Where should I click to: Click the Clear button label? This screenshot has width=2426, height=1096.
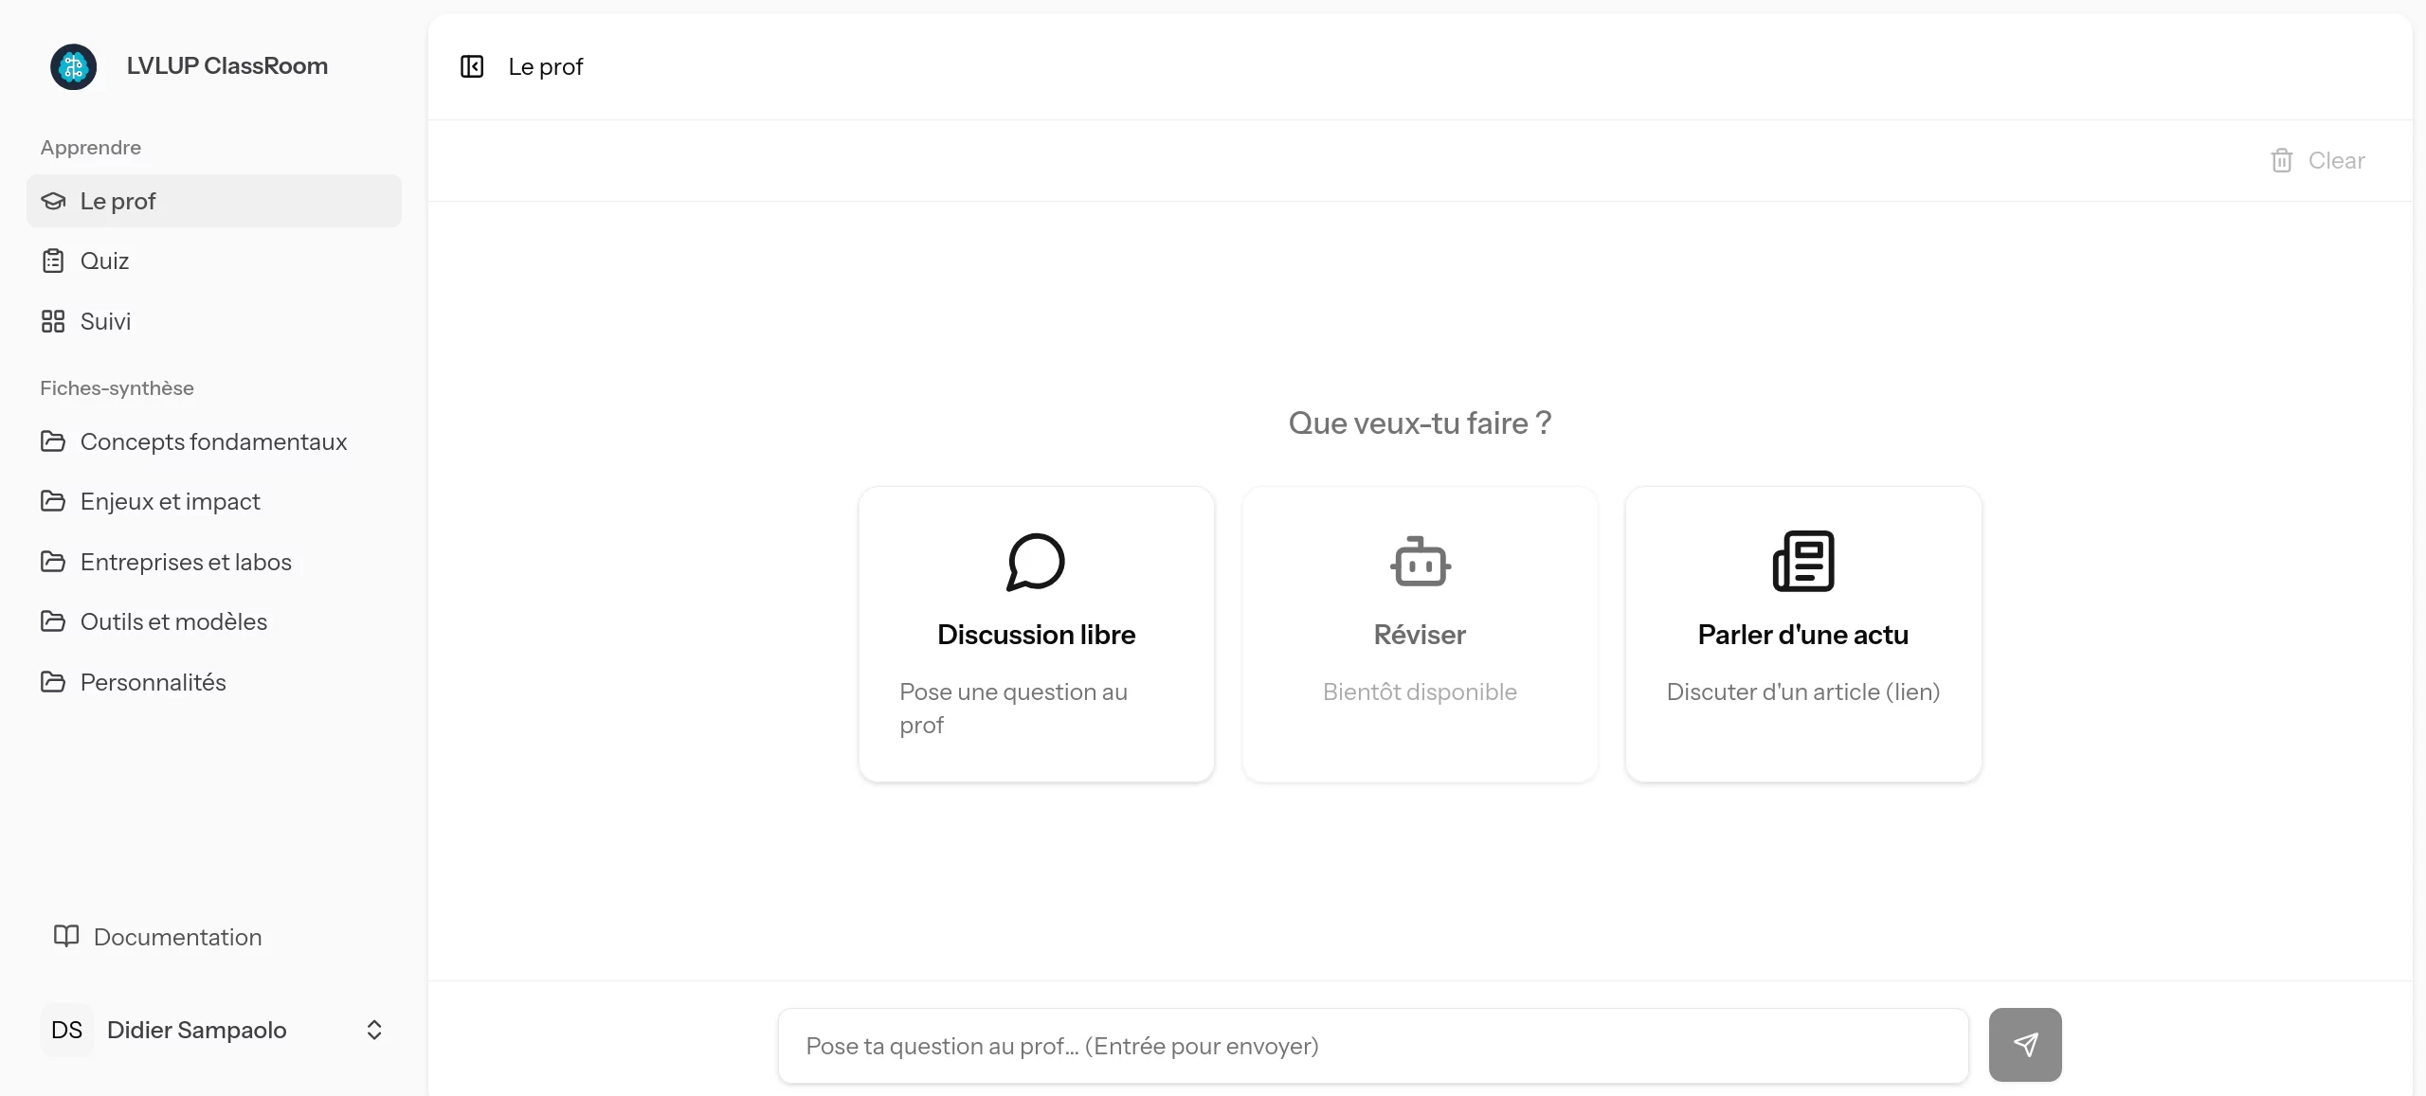point(2336,161)
